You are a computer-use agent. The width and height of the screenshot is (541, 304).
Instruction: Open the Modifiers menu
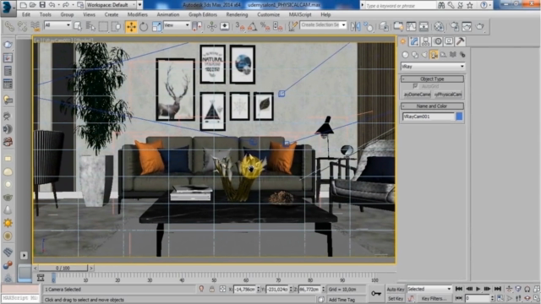(137, 14)
